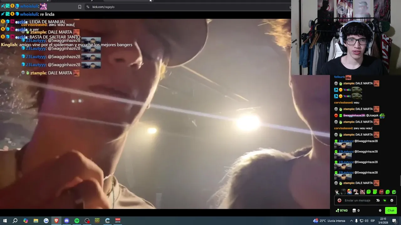Open Discord from the taskbar
Image resolution: width=401 pixels, height=225 pixels.
pos(66,221)
